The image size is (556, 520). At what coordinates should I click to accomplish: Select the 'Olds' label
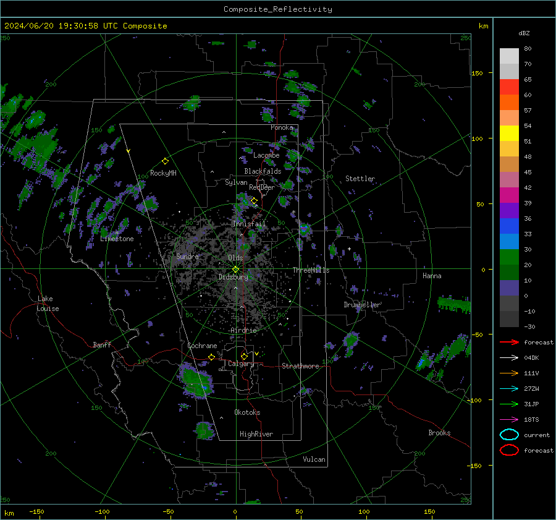click(235, 258)
